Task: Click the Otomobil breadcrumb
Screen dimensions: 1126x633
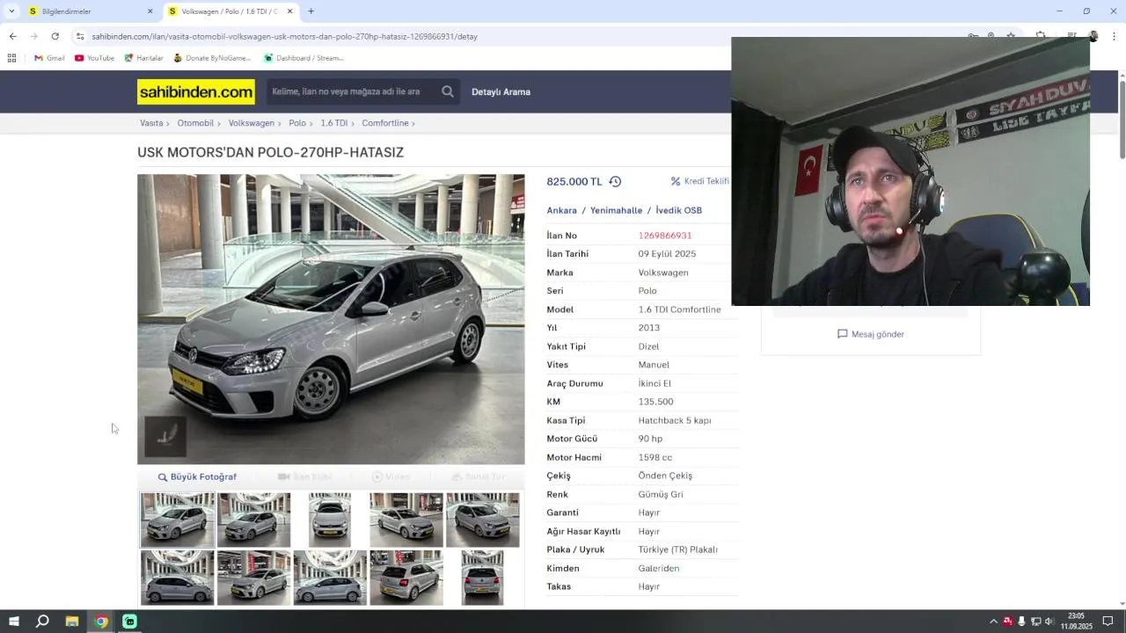Action: 195,123
